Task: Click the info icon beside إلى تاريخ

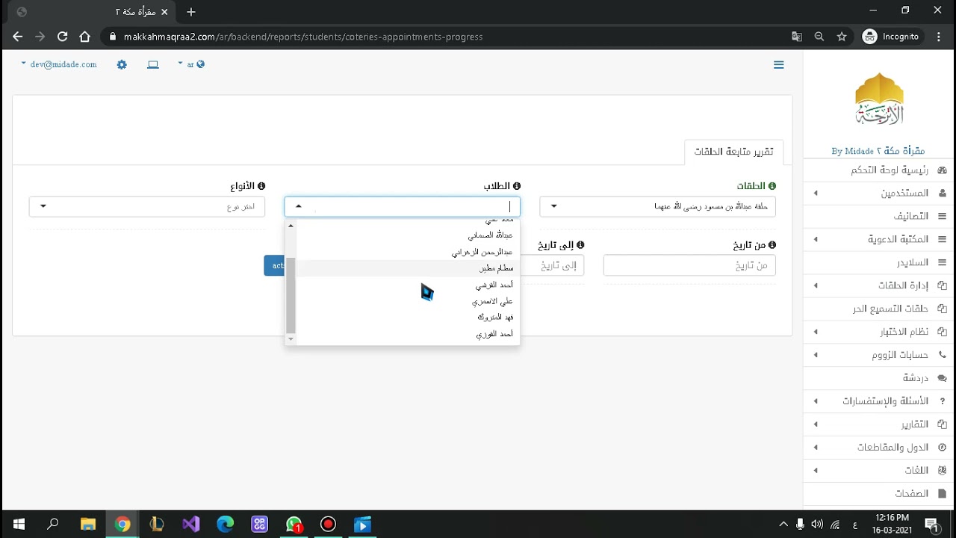Action: (580, 245)
